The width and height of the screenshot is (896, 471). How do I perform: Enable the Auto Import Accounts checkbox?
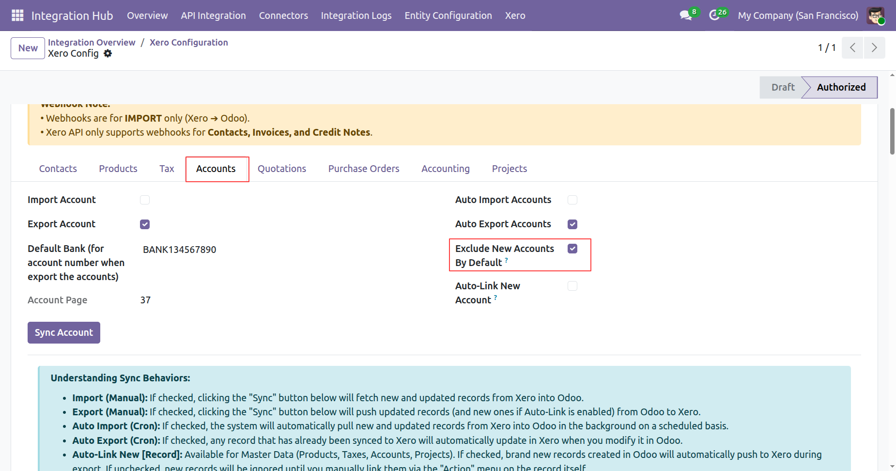click(x=572, y=200)
